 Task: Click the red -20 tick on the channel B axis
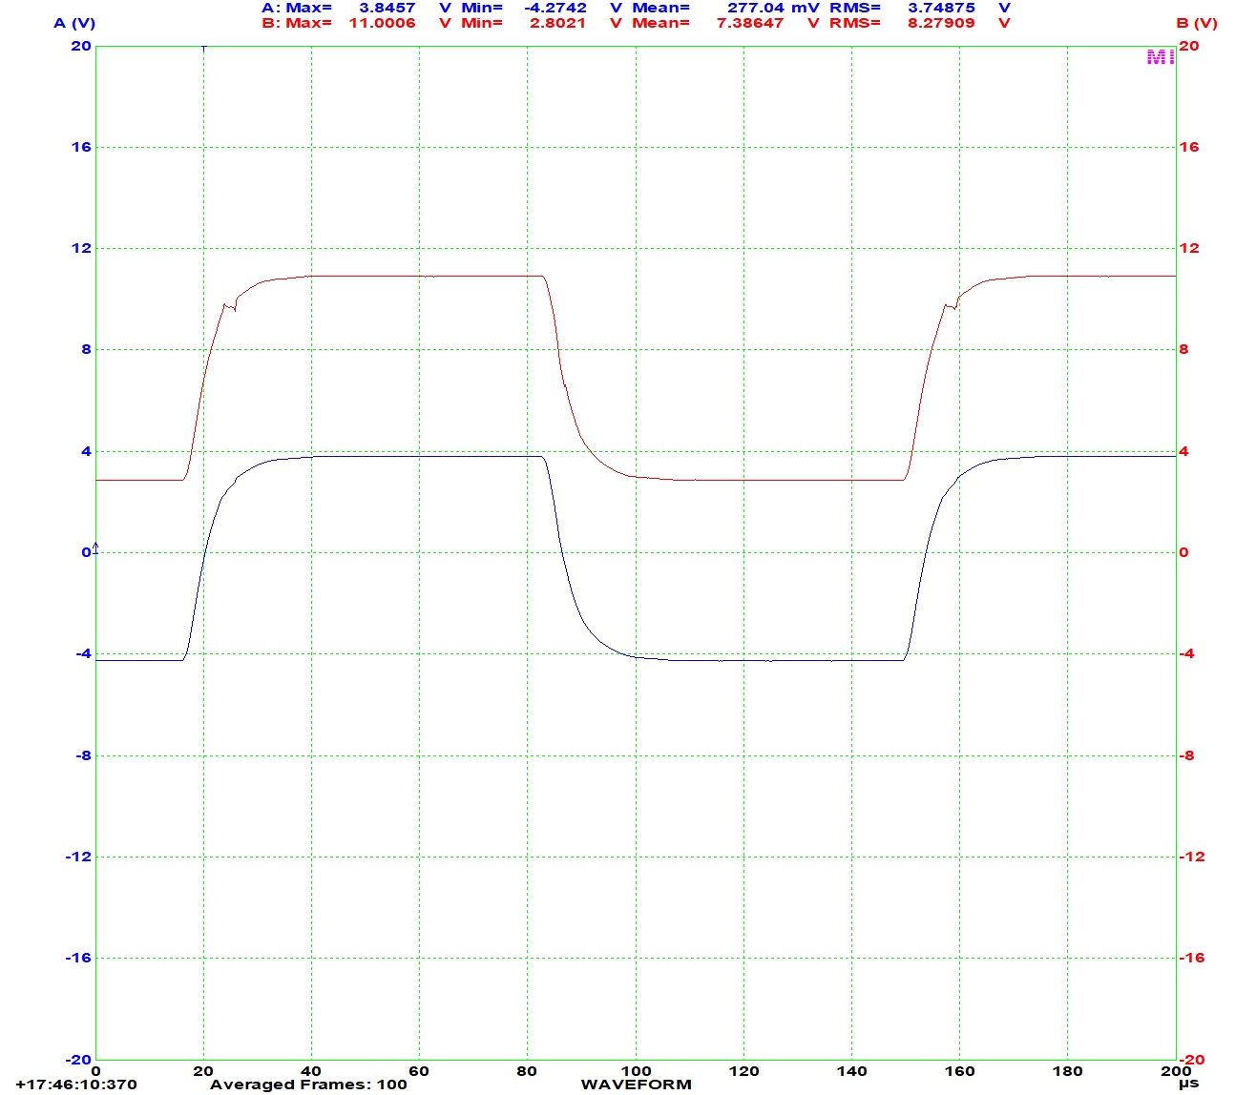[x=1192, y=1060]
